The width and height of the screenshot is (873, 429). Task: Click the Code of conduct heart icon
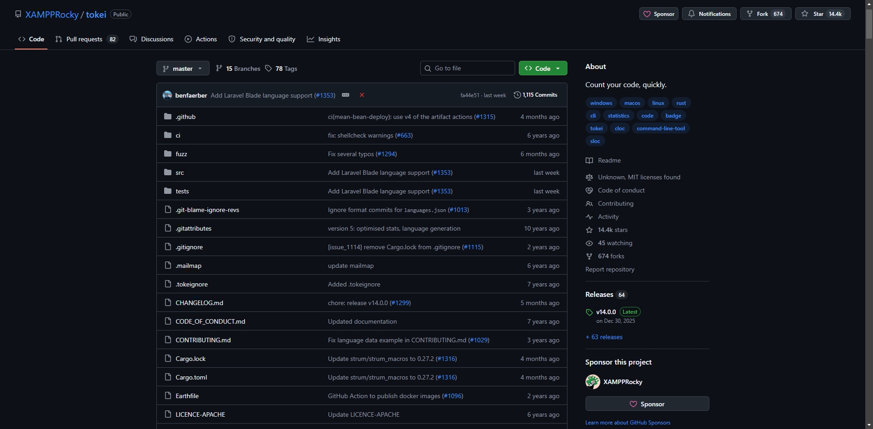tap(589, 191)
